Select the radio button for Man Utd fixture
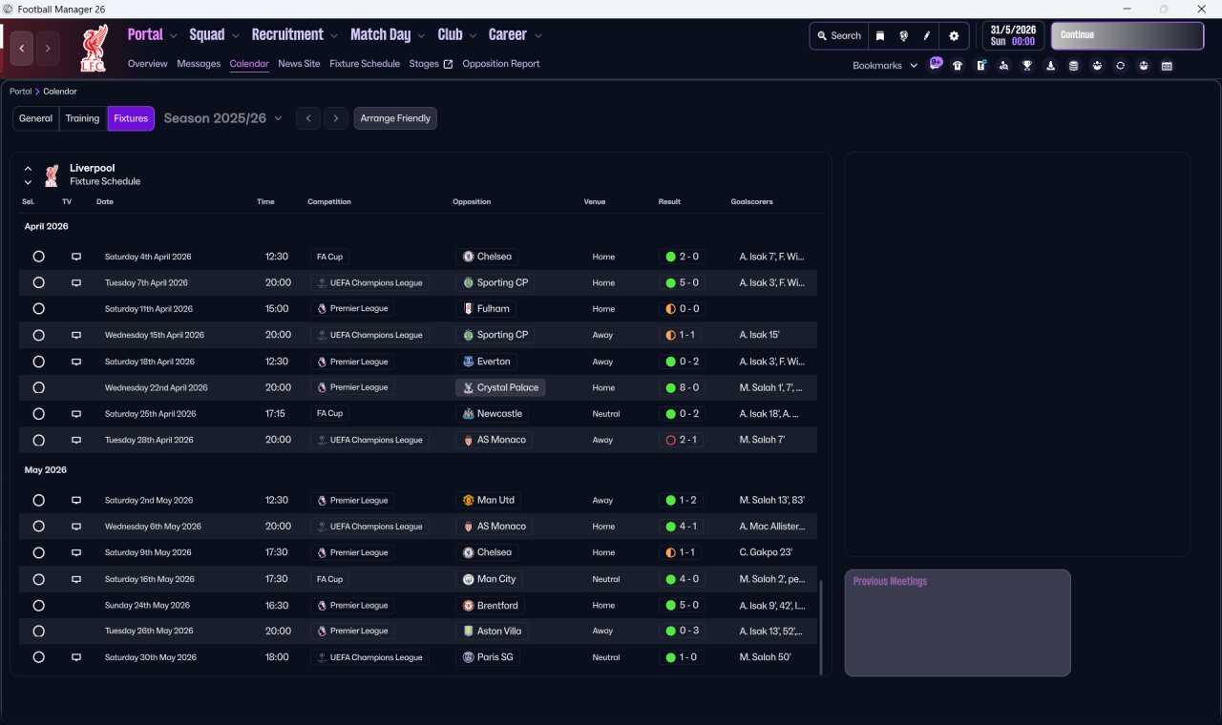Viewport: 1222px width, 725px height. tap(38, 500)
